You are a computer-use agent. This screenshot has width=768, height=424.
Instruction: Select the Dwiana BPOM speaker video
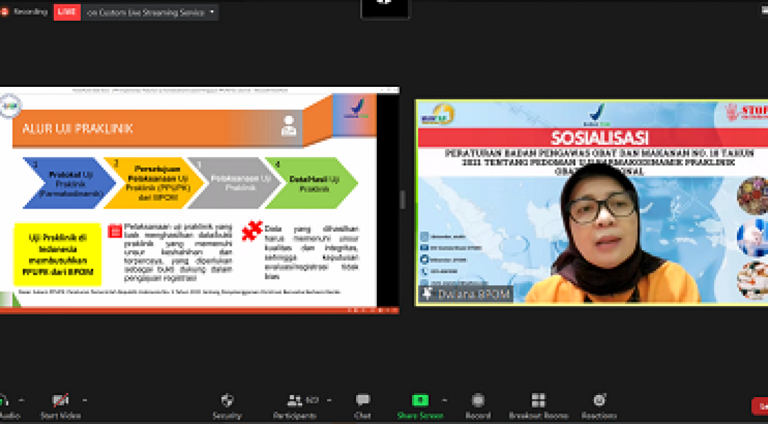pos(591,202)
